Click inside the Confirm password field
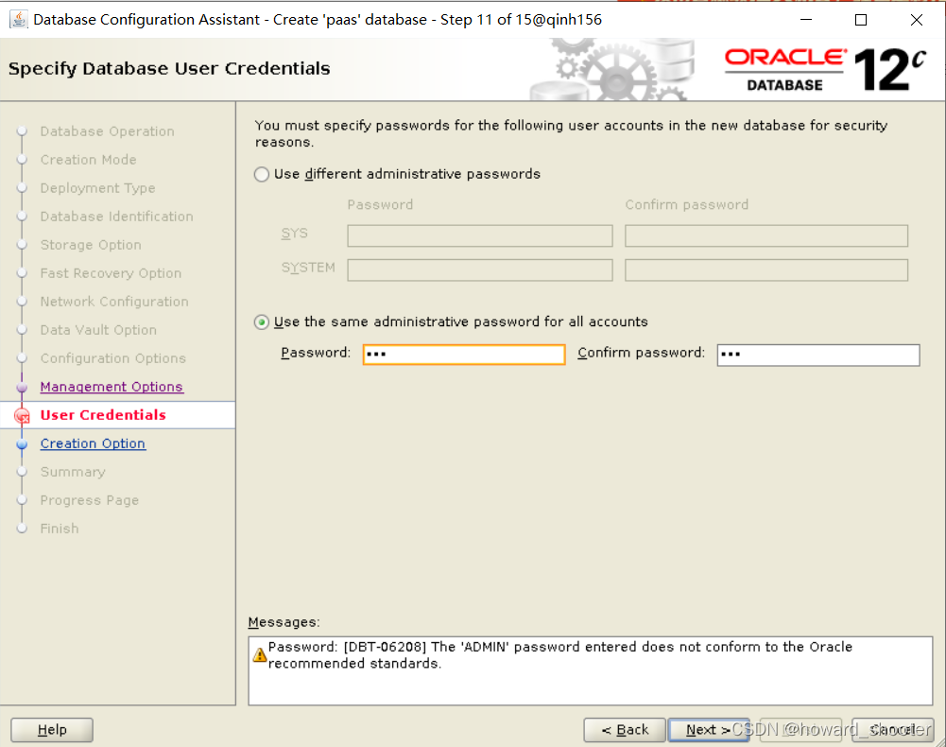 (x=817, y=354)
